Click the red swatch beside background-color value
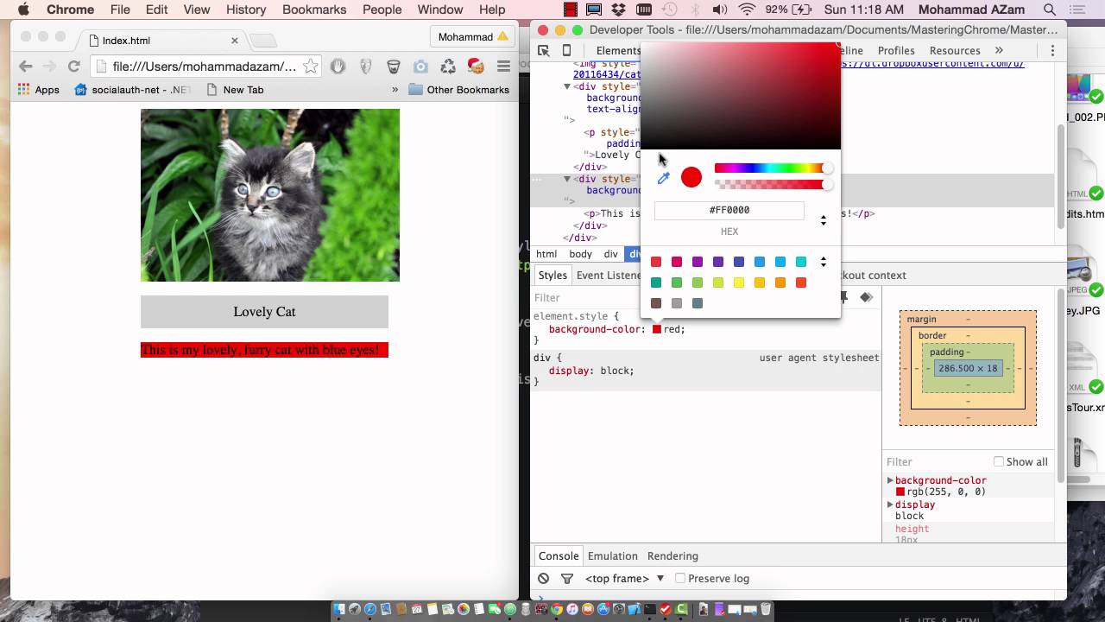The image size is (1105, 622). click(x=657, y=329)
